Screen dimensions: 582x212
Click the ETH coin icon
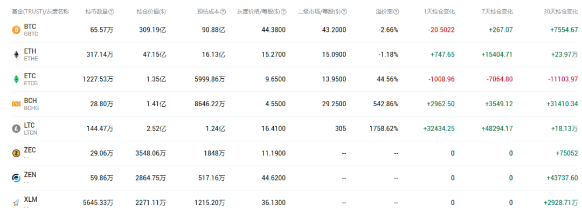point(16,54)
